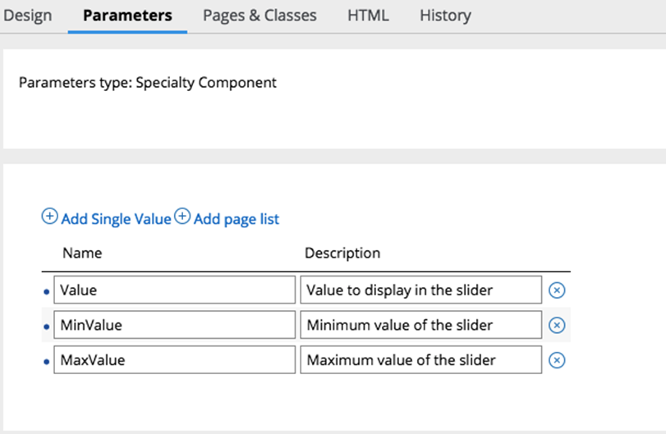Open the Pages & Classes tab

260,16
